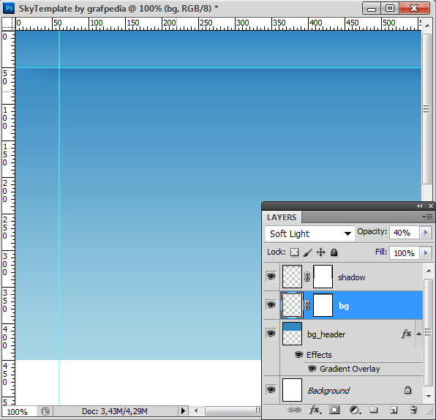This screenshot has width=436, height=420.
Task: Click the horizontal scrollbar left arrow
Action: (x=196, y=410)
